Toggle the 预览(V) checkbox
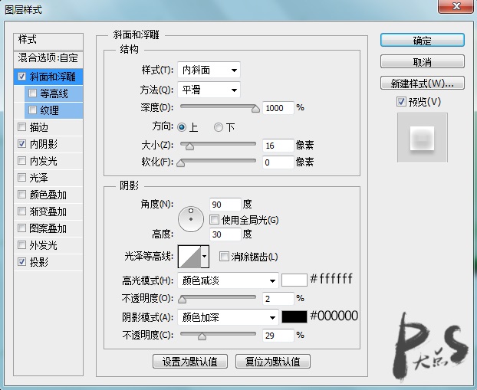The width and height of the screenshot is (477, 390). [401, 102]
